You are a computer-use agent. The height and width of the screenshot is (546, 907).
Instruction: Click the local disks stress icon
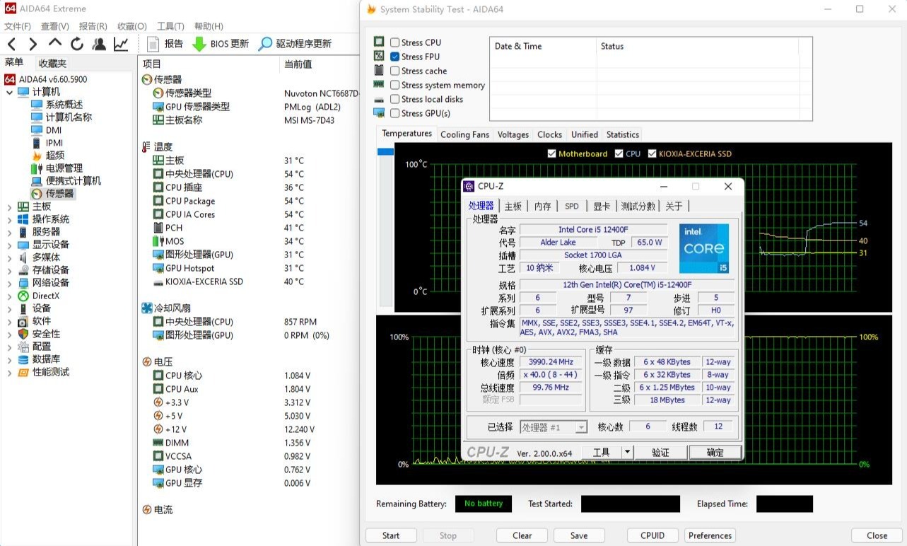[379, 100]
